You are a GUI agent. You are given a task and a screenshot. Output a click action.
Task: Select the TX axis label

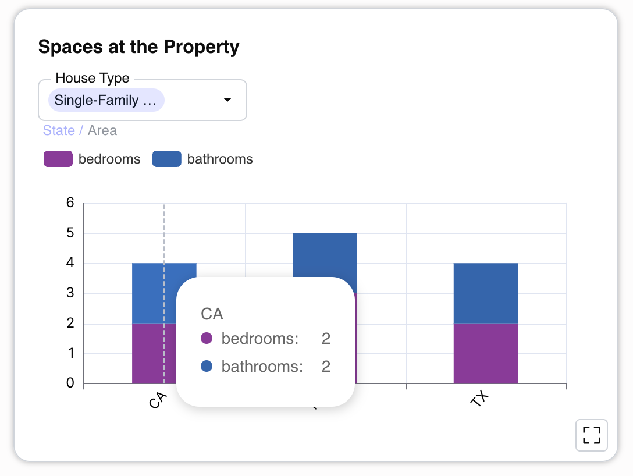(478, 399)
